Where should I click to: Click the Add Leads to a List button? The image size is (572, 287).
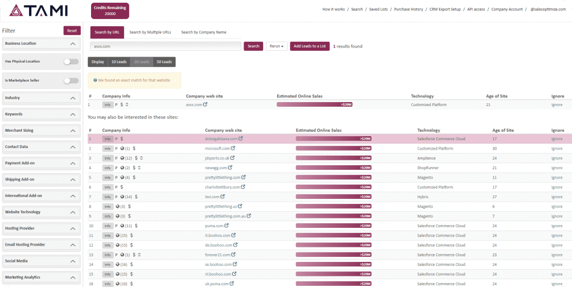click(x=309, y=46)
